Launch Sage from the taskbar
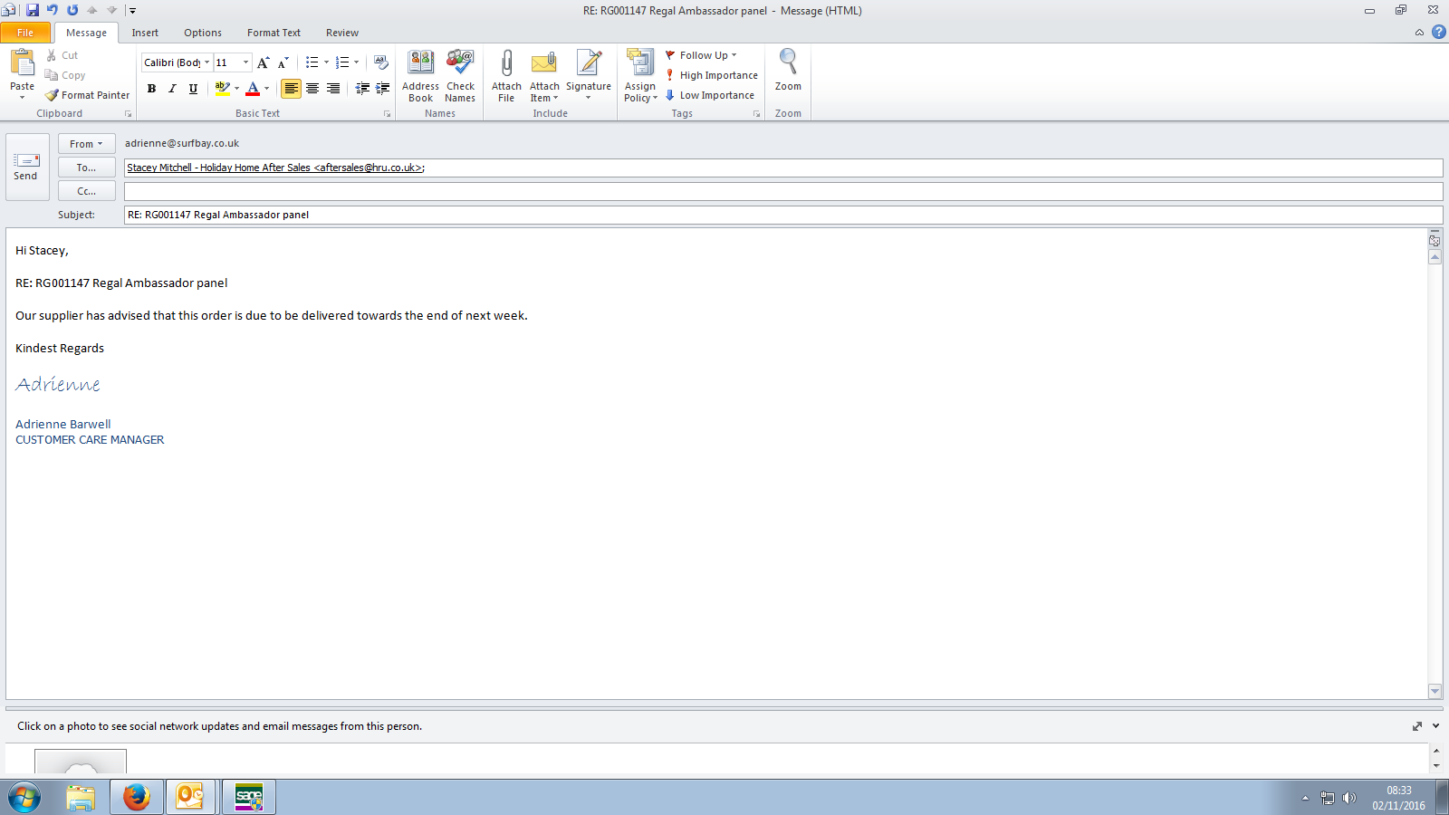 coord(249,798)
